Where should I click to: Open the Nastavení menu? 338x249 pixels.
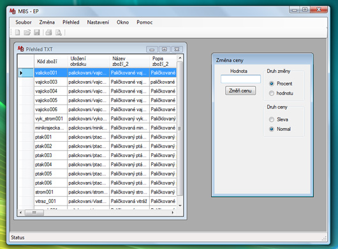[x=98, y=22]
